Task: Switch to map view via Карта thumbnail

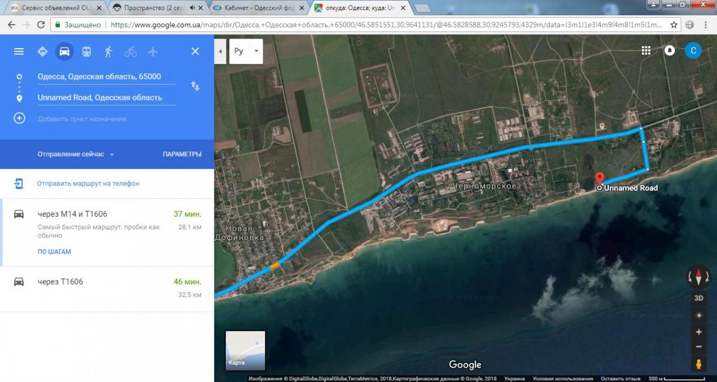Action: (245, 351)
